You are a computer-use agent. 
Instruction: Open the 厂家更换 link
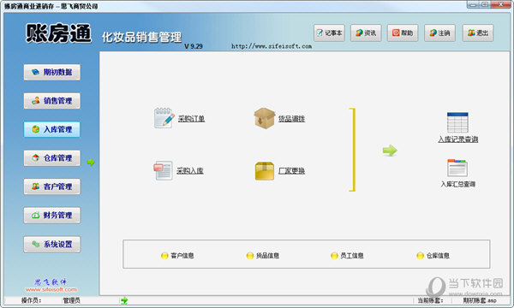click(x=291, y=170)
